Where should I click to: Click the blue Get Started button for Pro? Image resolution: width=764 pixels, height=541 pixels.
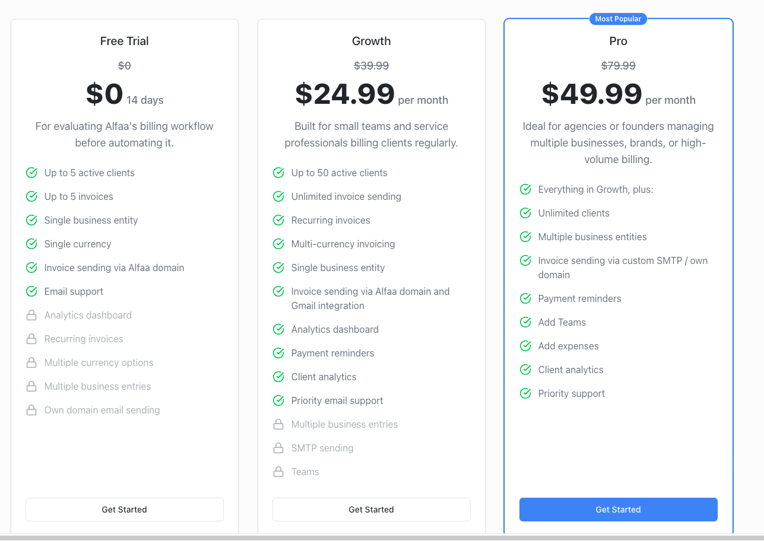click(x=619, y=510)
